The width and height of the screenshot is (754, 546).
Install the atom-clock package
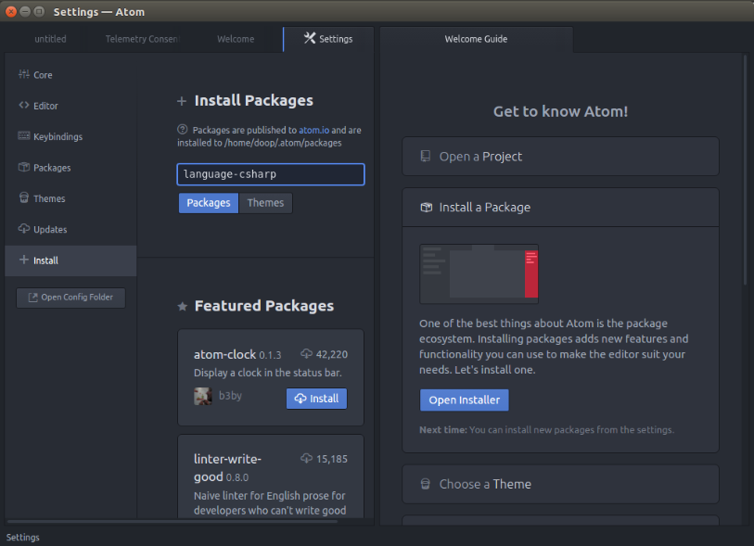pyautogui.click(x=316, y=399)
